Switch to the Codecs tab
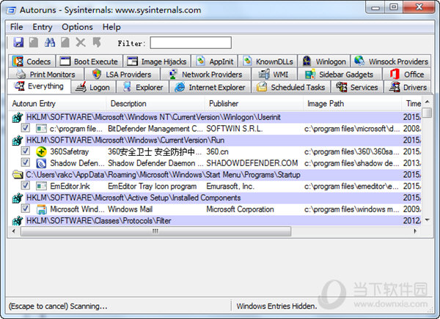Image resolution: width=440 pixels, height=319 pixels. click(x=32, y=61)
